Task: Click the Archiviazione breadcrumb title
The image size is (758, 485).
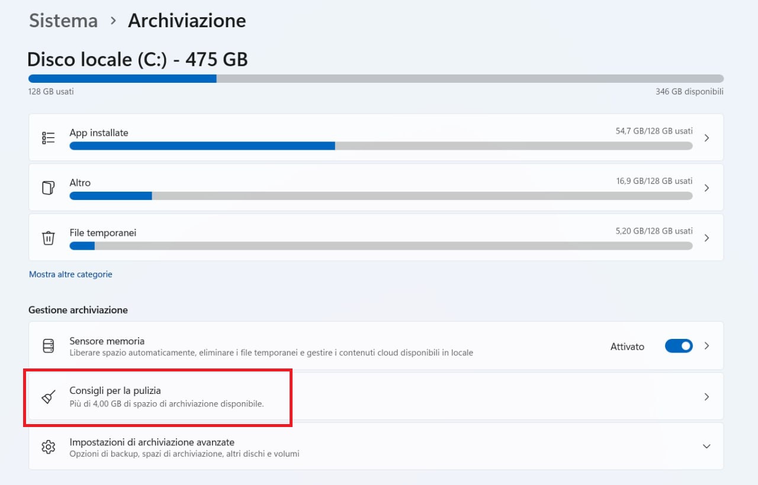Action: pos(187,21)
